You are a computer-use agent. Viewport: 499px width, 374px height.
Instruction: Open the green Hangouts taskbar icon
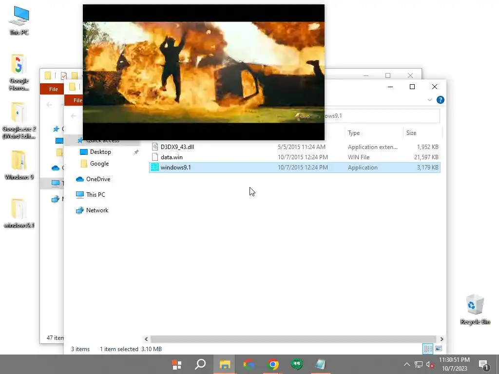(x=297, y=364)
